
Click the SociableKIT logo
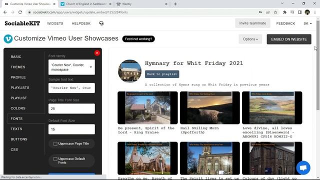point(22,23)
